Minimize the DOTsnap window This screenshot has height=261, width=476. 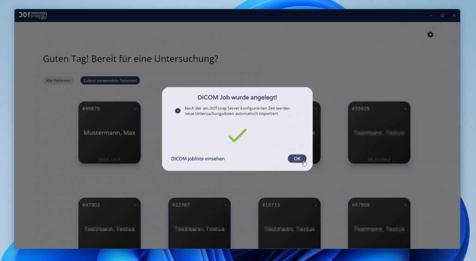(x=431, y=16)
